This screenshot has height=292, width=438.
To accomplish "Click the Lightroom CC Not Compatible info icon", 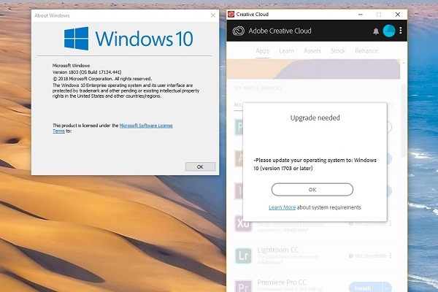I will (x=351, y=255).
